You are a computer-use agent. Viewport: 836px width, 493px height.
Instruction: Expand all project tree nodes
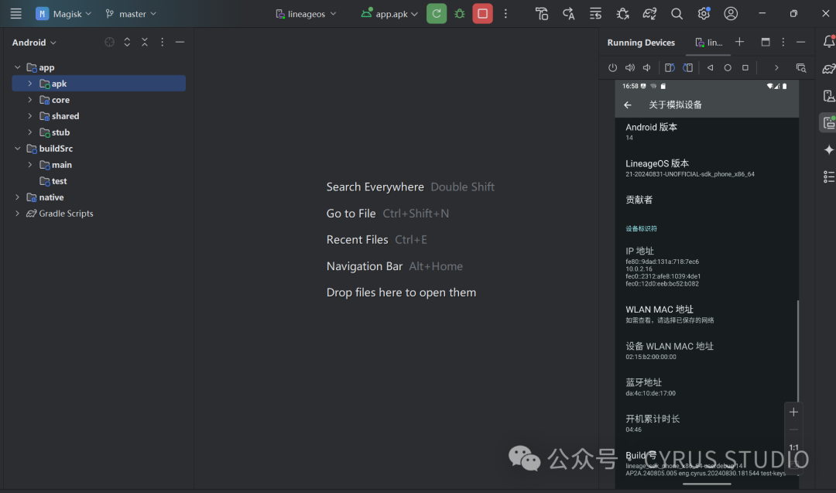[127, 42]
